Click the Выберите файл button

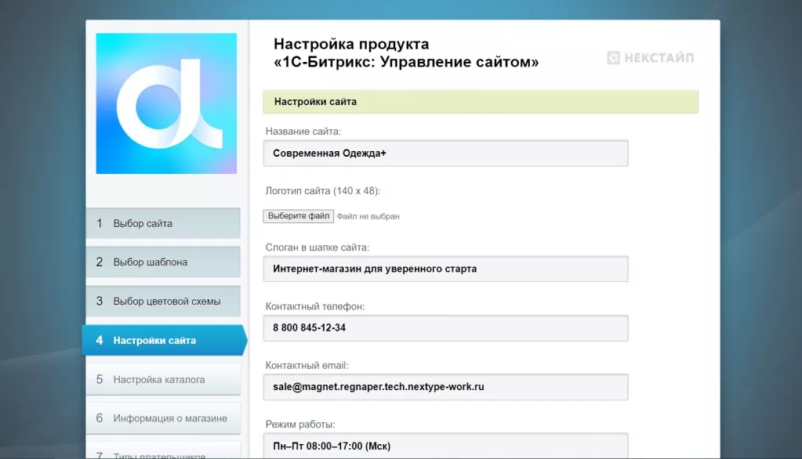pos(299,216)
